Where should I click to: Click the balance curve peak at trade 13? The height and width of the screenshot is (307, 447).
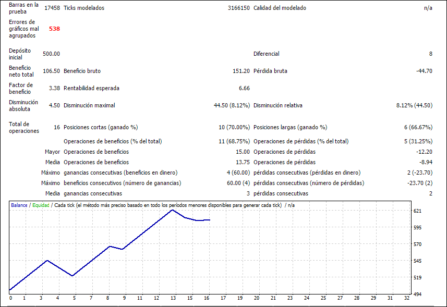pos(172,210)
